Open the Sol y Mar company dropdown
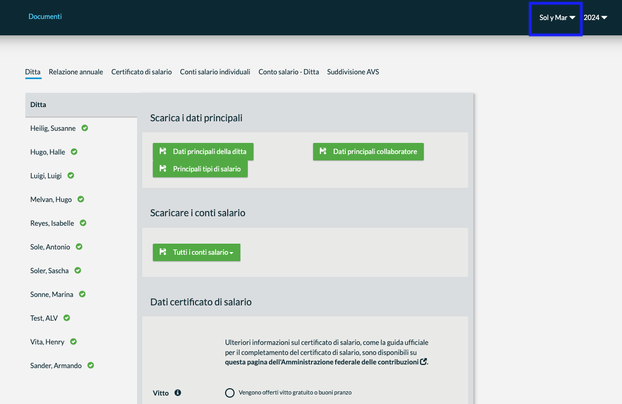The height and width of the screenshot is (404, 622). coord(557,17)
